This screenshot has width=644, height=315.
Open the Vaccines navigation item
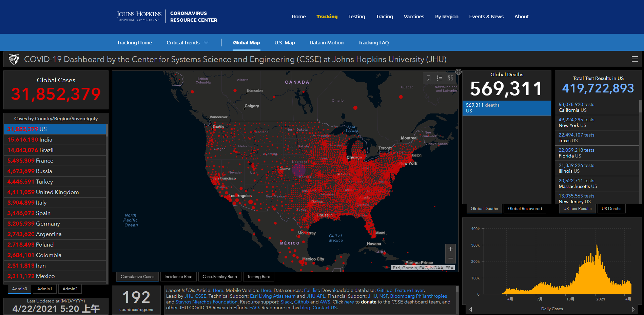pos(414,17)
